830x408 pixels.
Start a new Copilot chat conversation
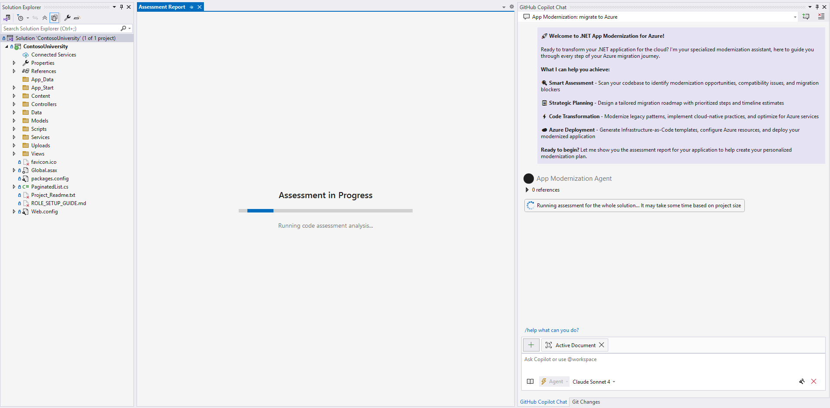[x=807, y=17]
